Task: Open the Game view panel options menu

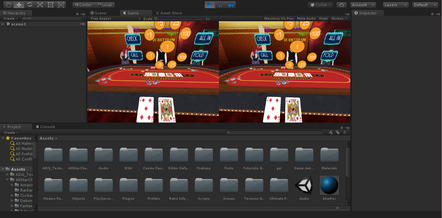Action: coord(347,14)
